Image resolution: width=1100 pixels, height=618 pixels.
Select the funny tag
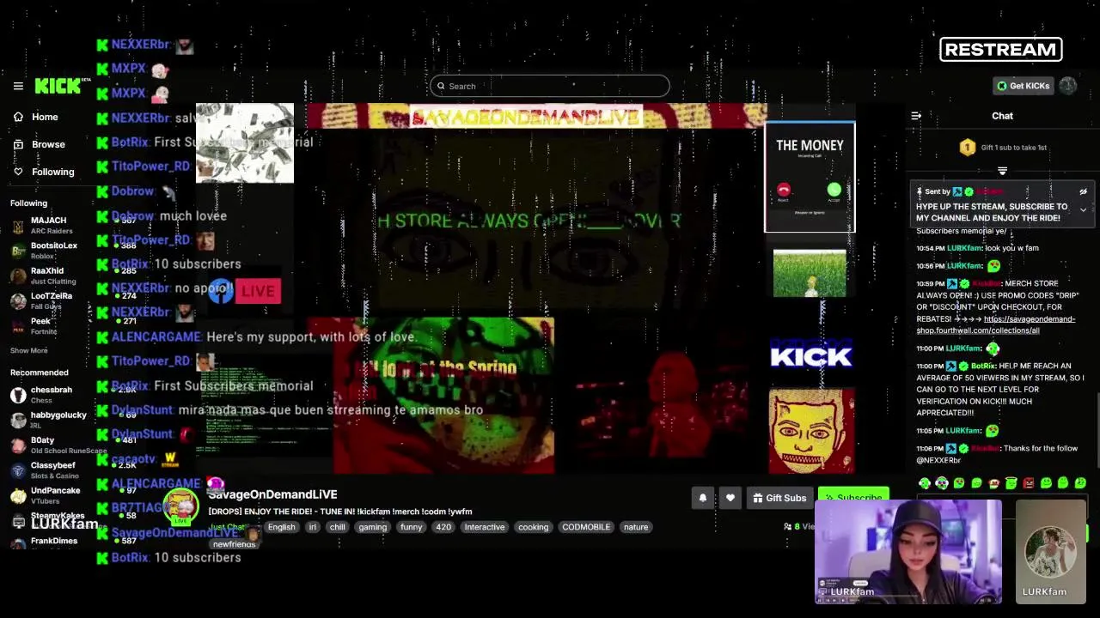[x=411, y=527]
